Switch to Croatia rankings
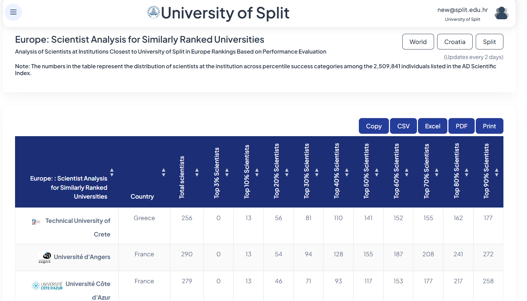 pyautogui.click(x=455, y=42)
